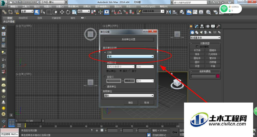Viewport: 257px width, 137px height.
Task: Open the 全部 selection filter dropdown
Action: click(x=27, y=11)
